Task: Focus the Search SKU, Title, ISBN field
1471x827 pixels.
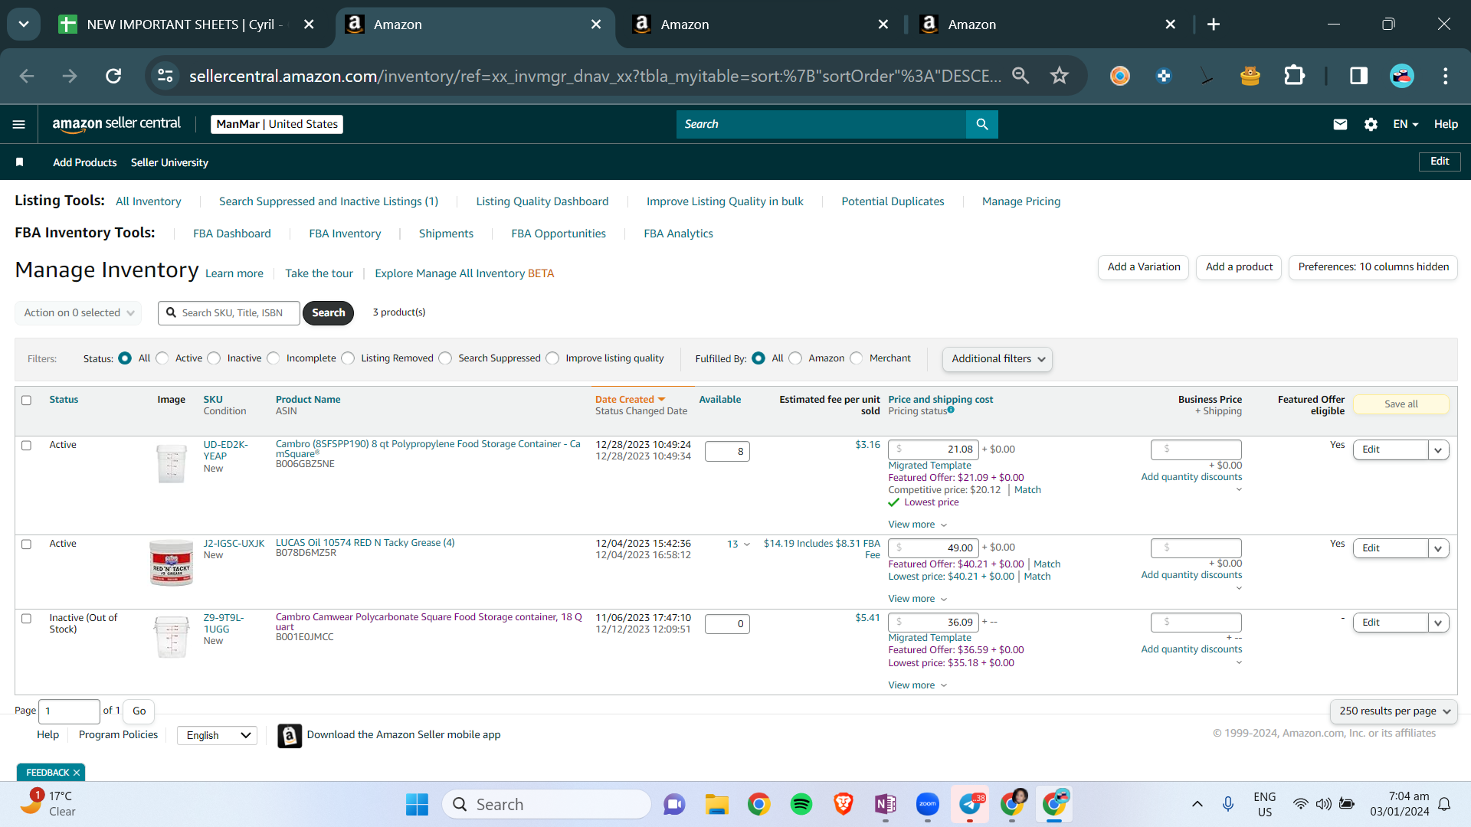Action: coord(229,312)
